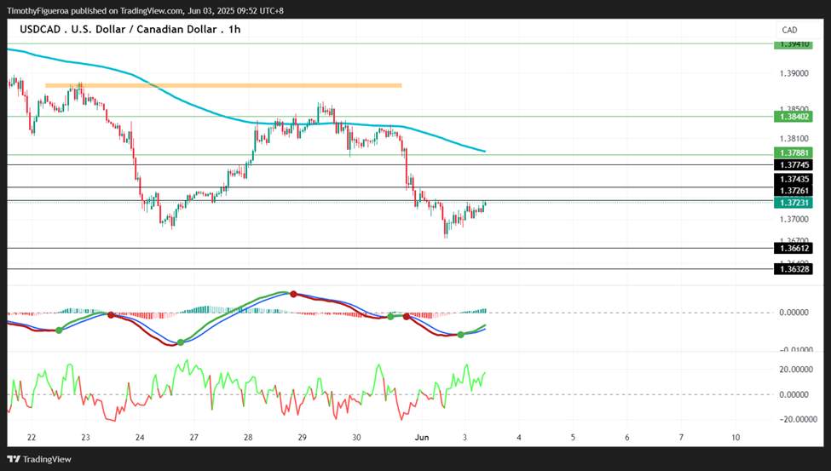
Task: Click the 1.36328 price label
Action: [x=793, y=270]
